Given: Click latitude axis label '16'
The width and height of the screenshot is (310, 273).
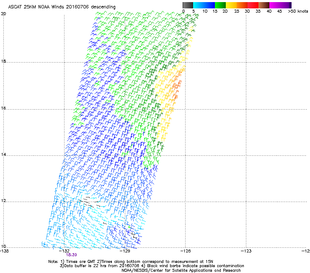Looking at the screenshot, I should [x=3, y=108].
